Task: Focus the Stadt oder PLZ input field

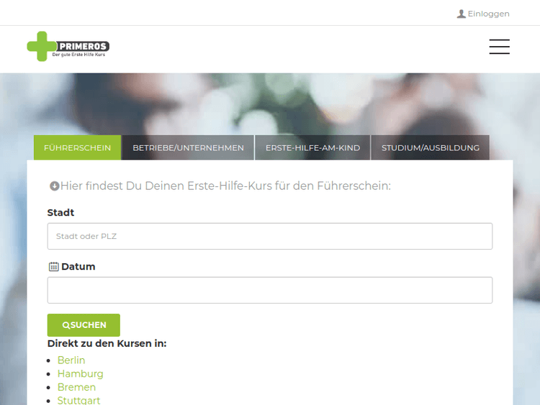Action: pyautogui.click(x=269, y=236)
